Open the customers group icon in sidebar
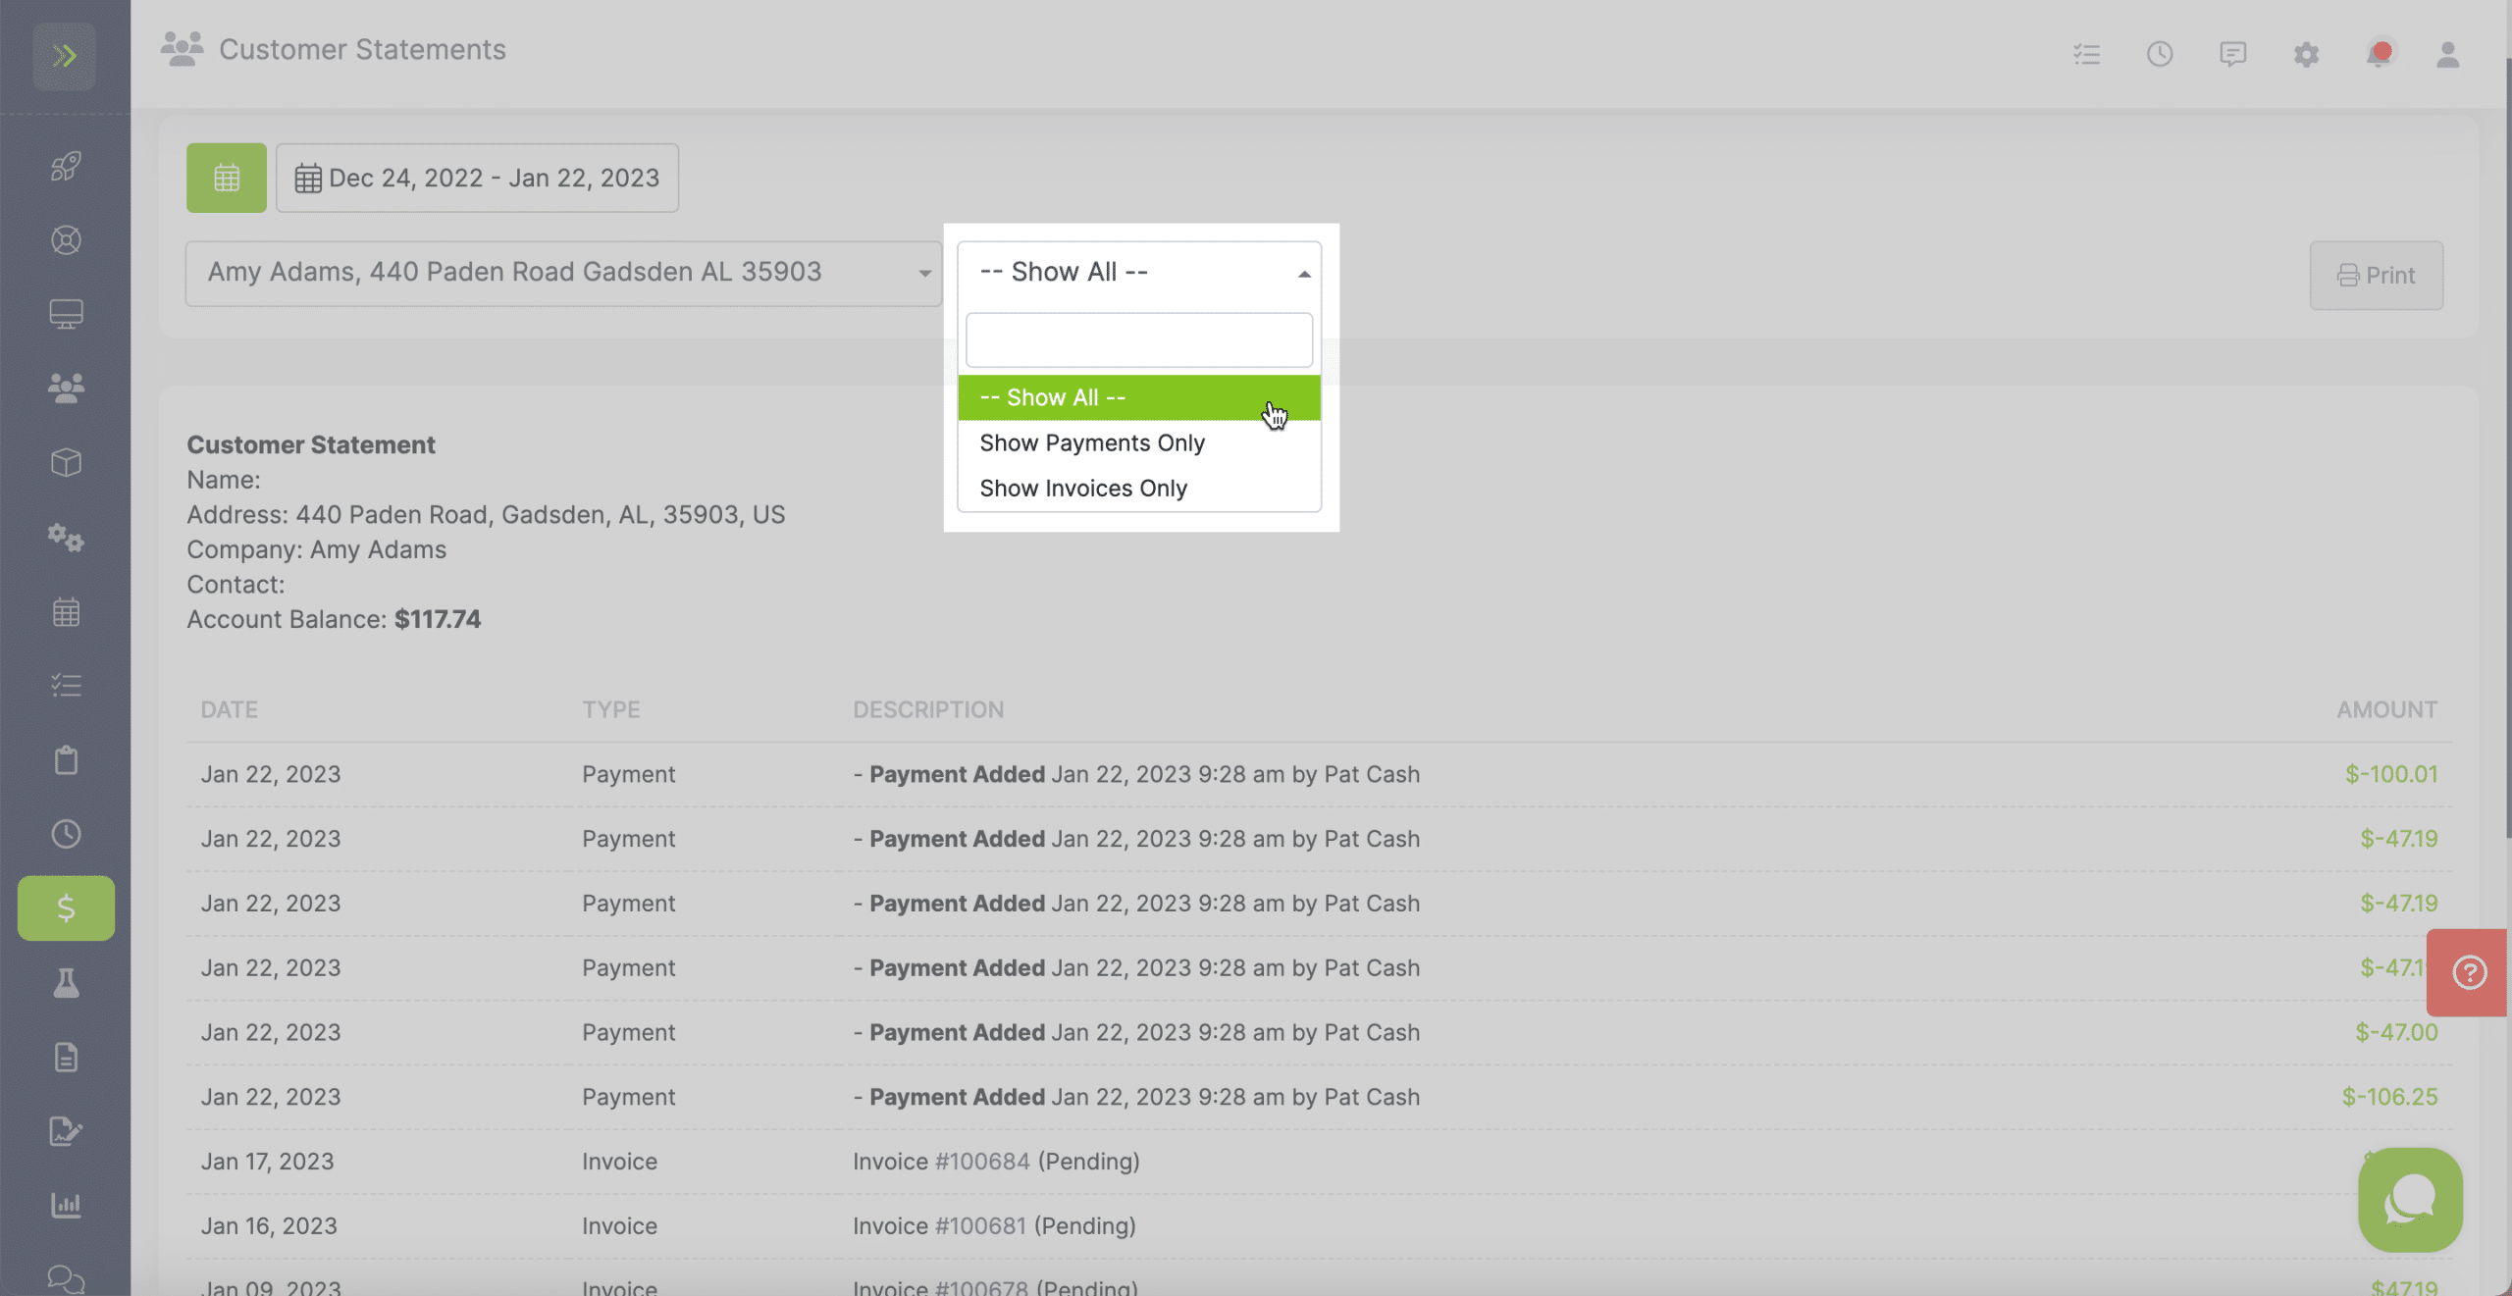Screen dimensions: 2512x1296 coord(66,389)
